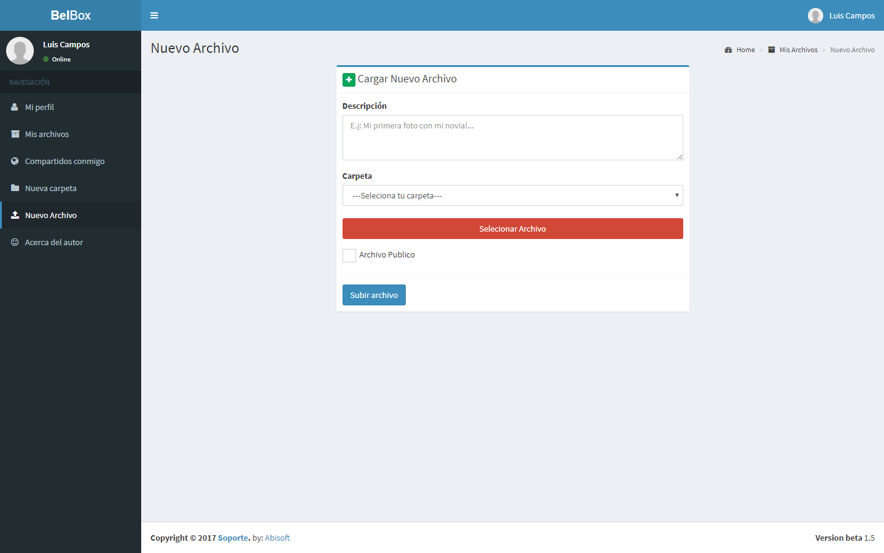Open Mis Archivos breadcrumb link

tap(798, 50)
